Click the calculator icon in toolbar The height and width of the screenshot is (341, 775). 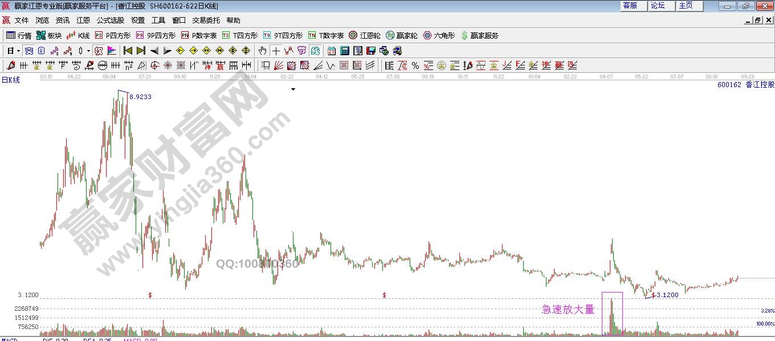[344, 51]
